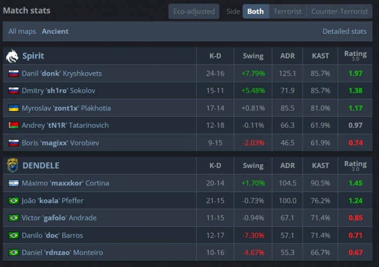Open Boris 'magixx' Vorobiev player profile
This screenshot has height=267, width=379.
pos(61,143)
